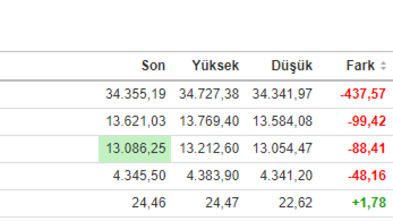
Task: Click the Düşük column header
Action: point(292,66)
